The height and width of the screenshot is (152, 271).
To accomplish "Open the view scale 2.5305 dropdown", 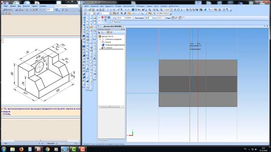I will coord(171,10).
